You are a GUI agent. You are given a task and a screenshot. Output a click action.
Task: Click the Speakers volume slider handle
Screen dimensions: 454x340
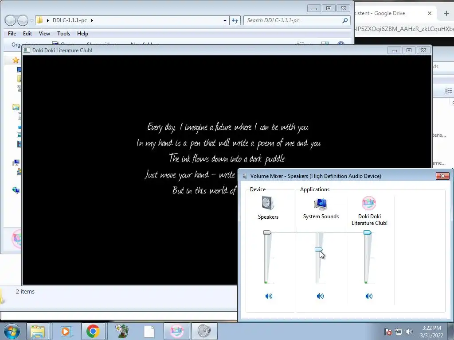267,232
